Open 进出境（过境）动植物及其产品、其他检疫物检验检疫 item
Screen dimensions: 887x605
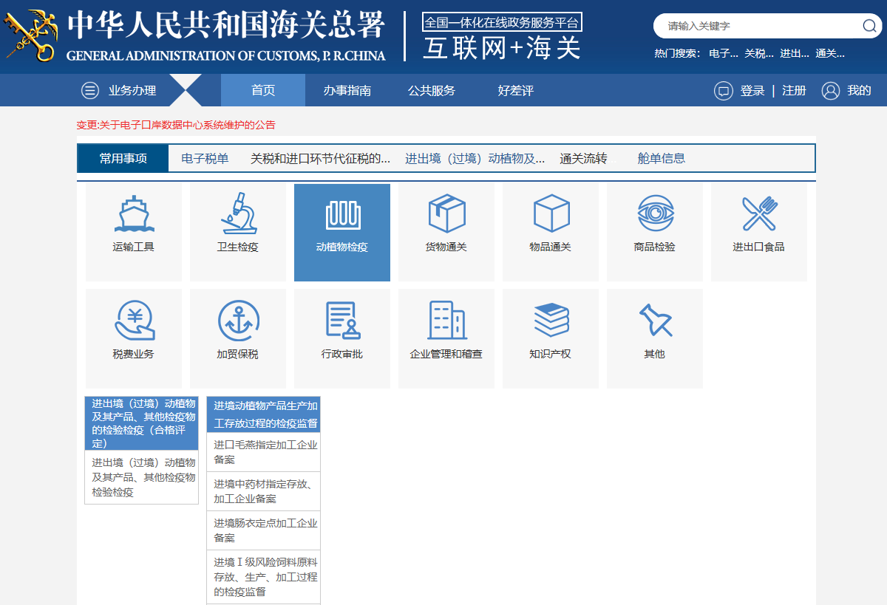(x=142, y=477)
